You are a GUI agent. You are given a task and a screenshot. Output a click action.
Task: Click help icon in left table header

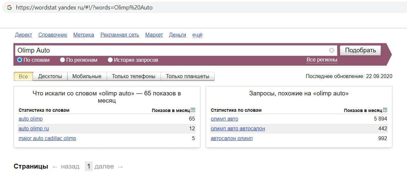[x=193, y=110]
